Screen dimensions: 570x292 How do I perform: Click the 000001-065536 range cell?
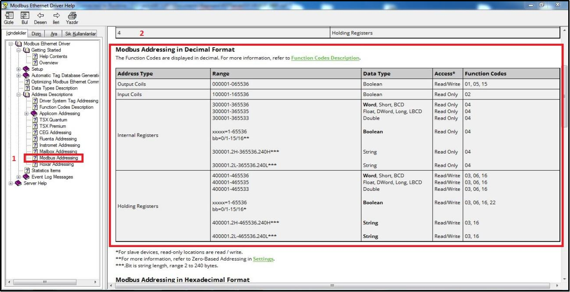[x=285, y=84]
